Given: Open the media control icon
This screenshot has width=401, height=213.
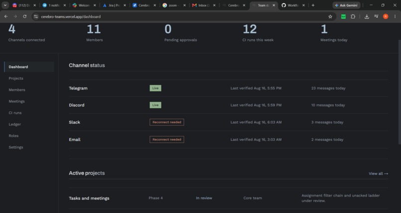Looking at the screenshot, I should click(376, 16).
